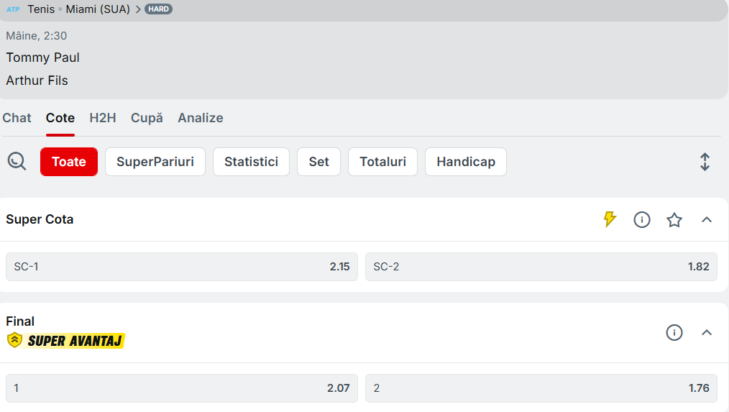This screenshot has width=729, height=412.
Task: Collapse the Super Cota section
Action: (x=706, y=219)
